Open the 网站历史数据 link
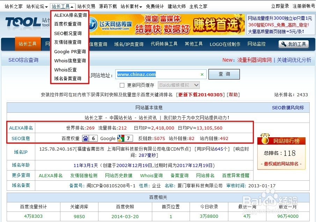316x222 pixels. (x=118, y=175)
